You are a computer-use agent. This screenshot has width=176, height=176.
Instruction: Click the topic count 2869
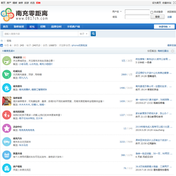coord(124,74)
